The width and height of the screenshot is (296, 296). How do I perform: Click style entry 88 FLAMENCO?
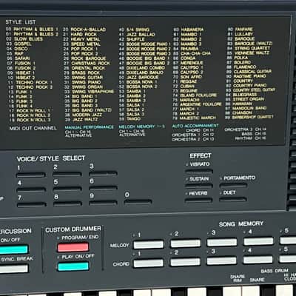click(241, 67)
